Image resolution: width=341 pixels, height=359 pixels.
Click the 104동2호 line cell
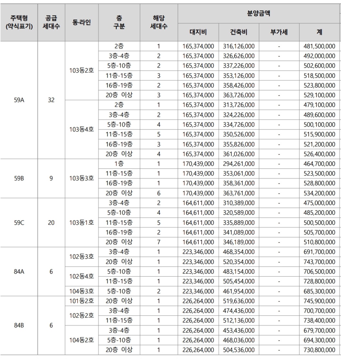click(x=81, y=340)
